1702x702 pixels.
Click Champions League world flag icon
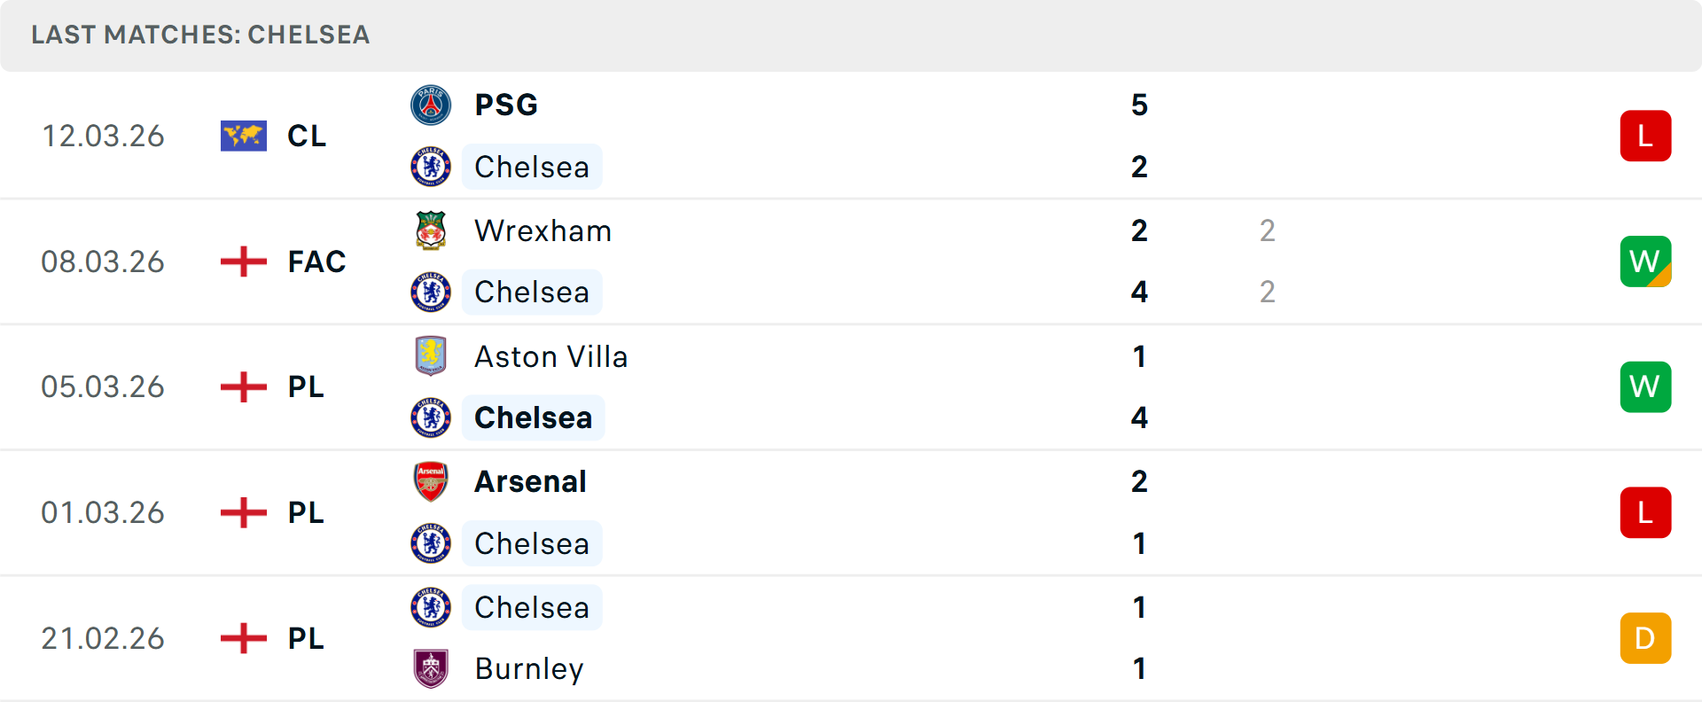[243, 136]
